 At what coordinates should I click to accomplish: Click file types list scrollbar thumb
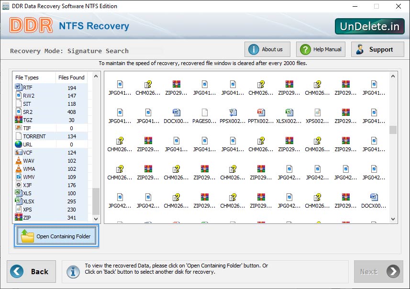pyautogui.click(x=96, y=201)
